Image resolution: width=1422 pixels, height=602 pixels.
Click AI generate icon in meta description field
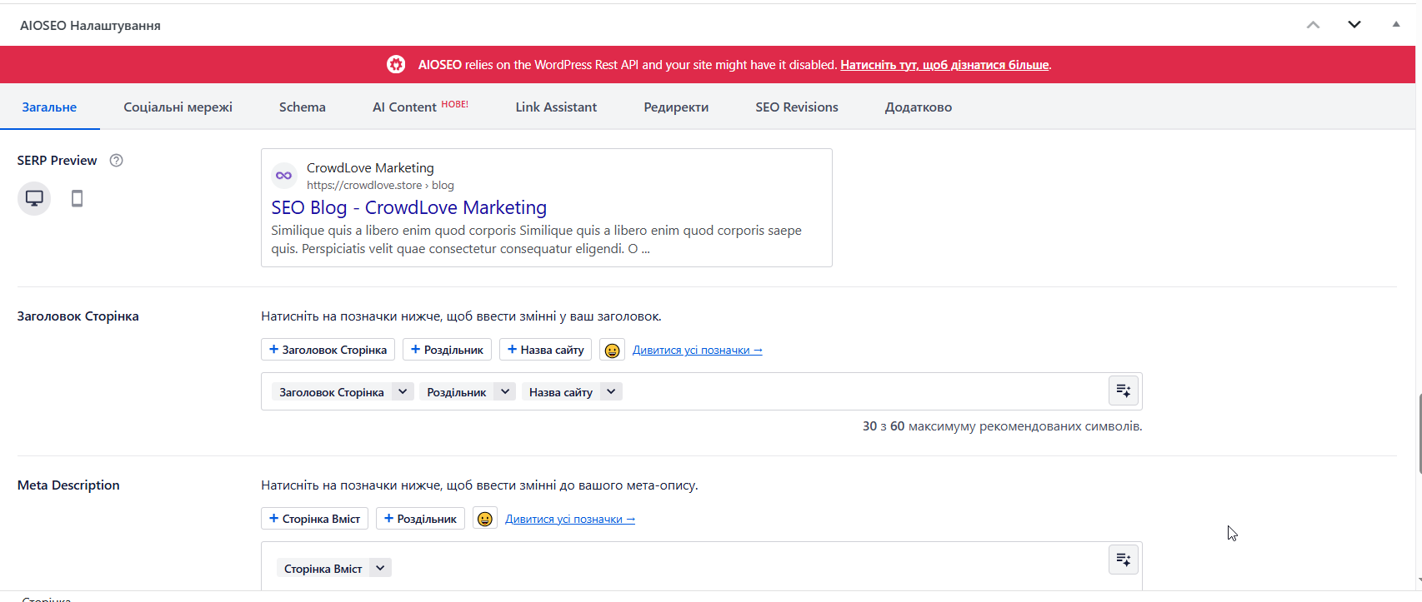pos(1123,560)
